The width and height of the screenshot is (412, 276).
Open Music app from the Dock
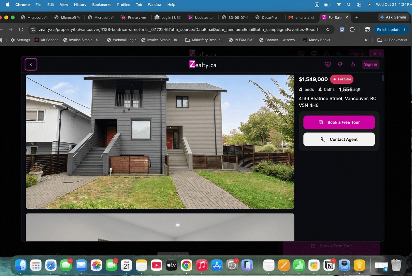202,266
